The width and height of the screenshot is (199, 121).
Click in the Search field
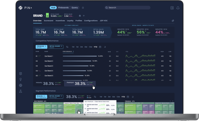pyautogui.click(x=127, y=7)
